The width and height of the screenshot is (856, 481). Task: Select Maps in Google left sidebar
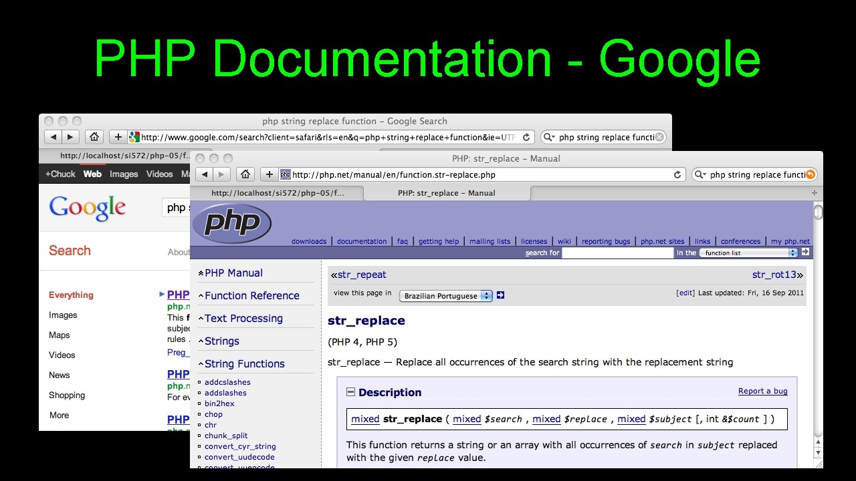[x=59, y=335]
